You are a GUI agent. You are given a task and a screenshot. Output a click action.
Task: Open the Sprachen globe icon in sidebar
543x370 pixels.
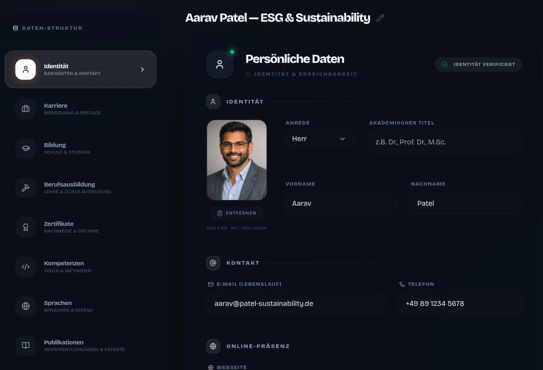(26, 306)
